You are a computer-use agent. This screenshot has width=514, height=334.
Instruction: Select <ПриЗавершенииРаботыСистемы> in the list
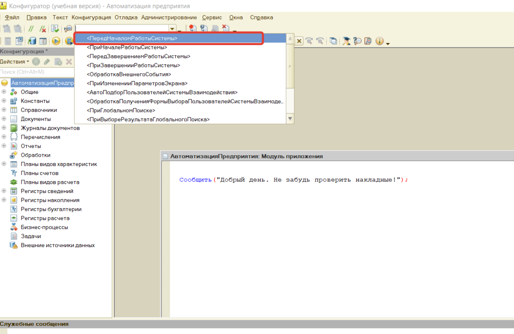click(180, 65)
